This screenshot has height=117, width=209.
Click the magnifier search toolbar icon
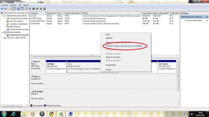41,9
